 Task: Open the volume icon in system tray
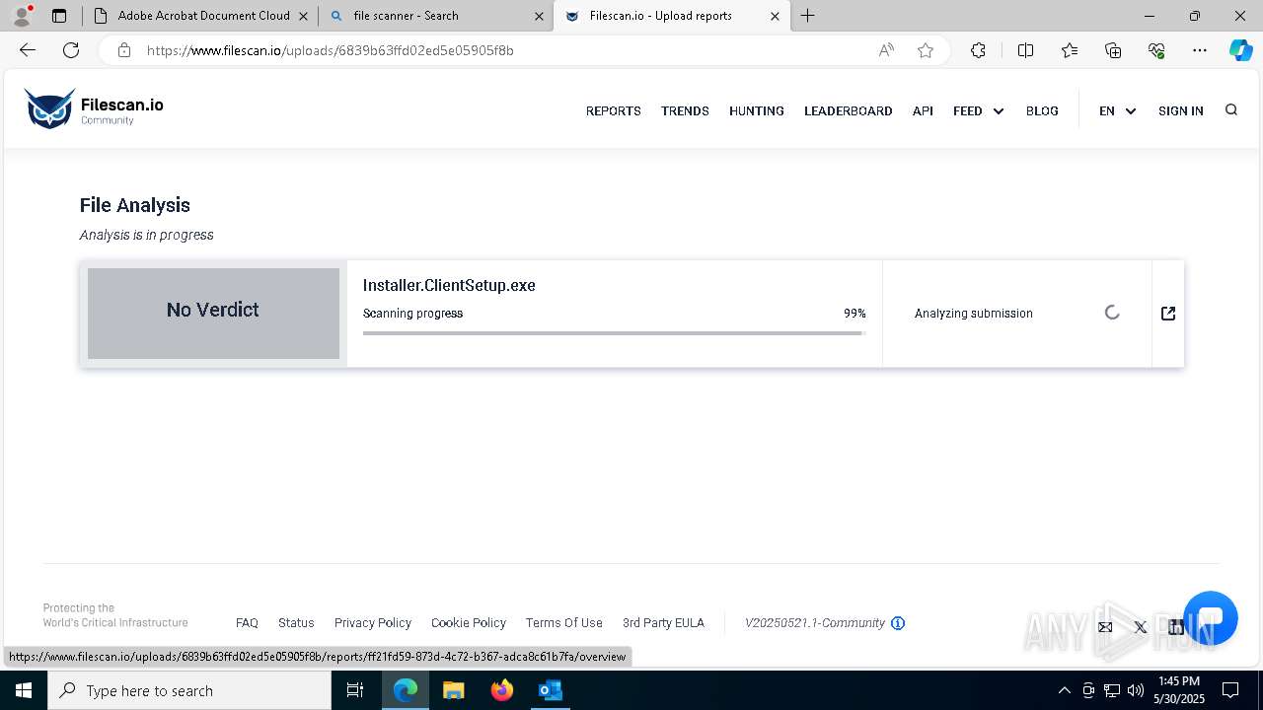point(1136,690)
